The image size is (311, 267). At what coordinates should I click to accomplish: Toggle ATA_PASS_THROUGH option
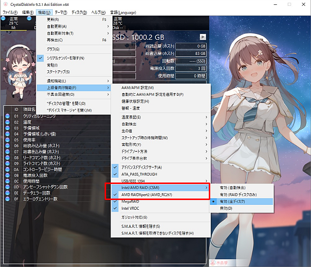click(161, 174)
